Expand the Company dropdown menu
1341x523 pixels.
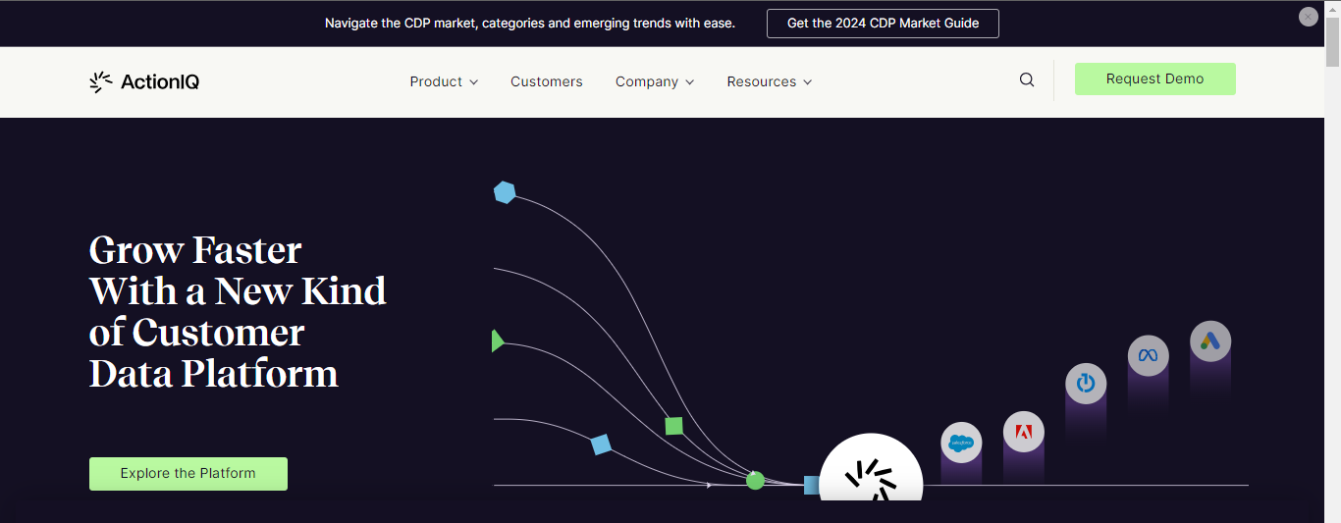pyautogui.click(x=655, y=81)
